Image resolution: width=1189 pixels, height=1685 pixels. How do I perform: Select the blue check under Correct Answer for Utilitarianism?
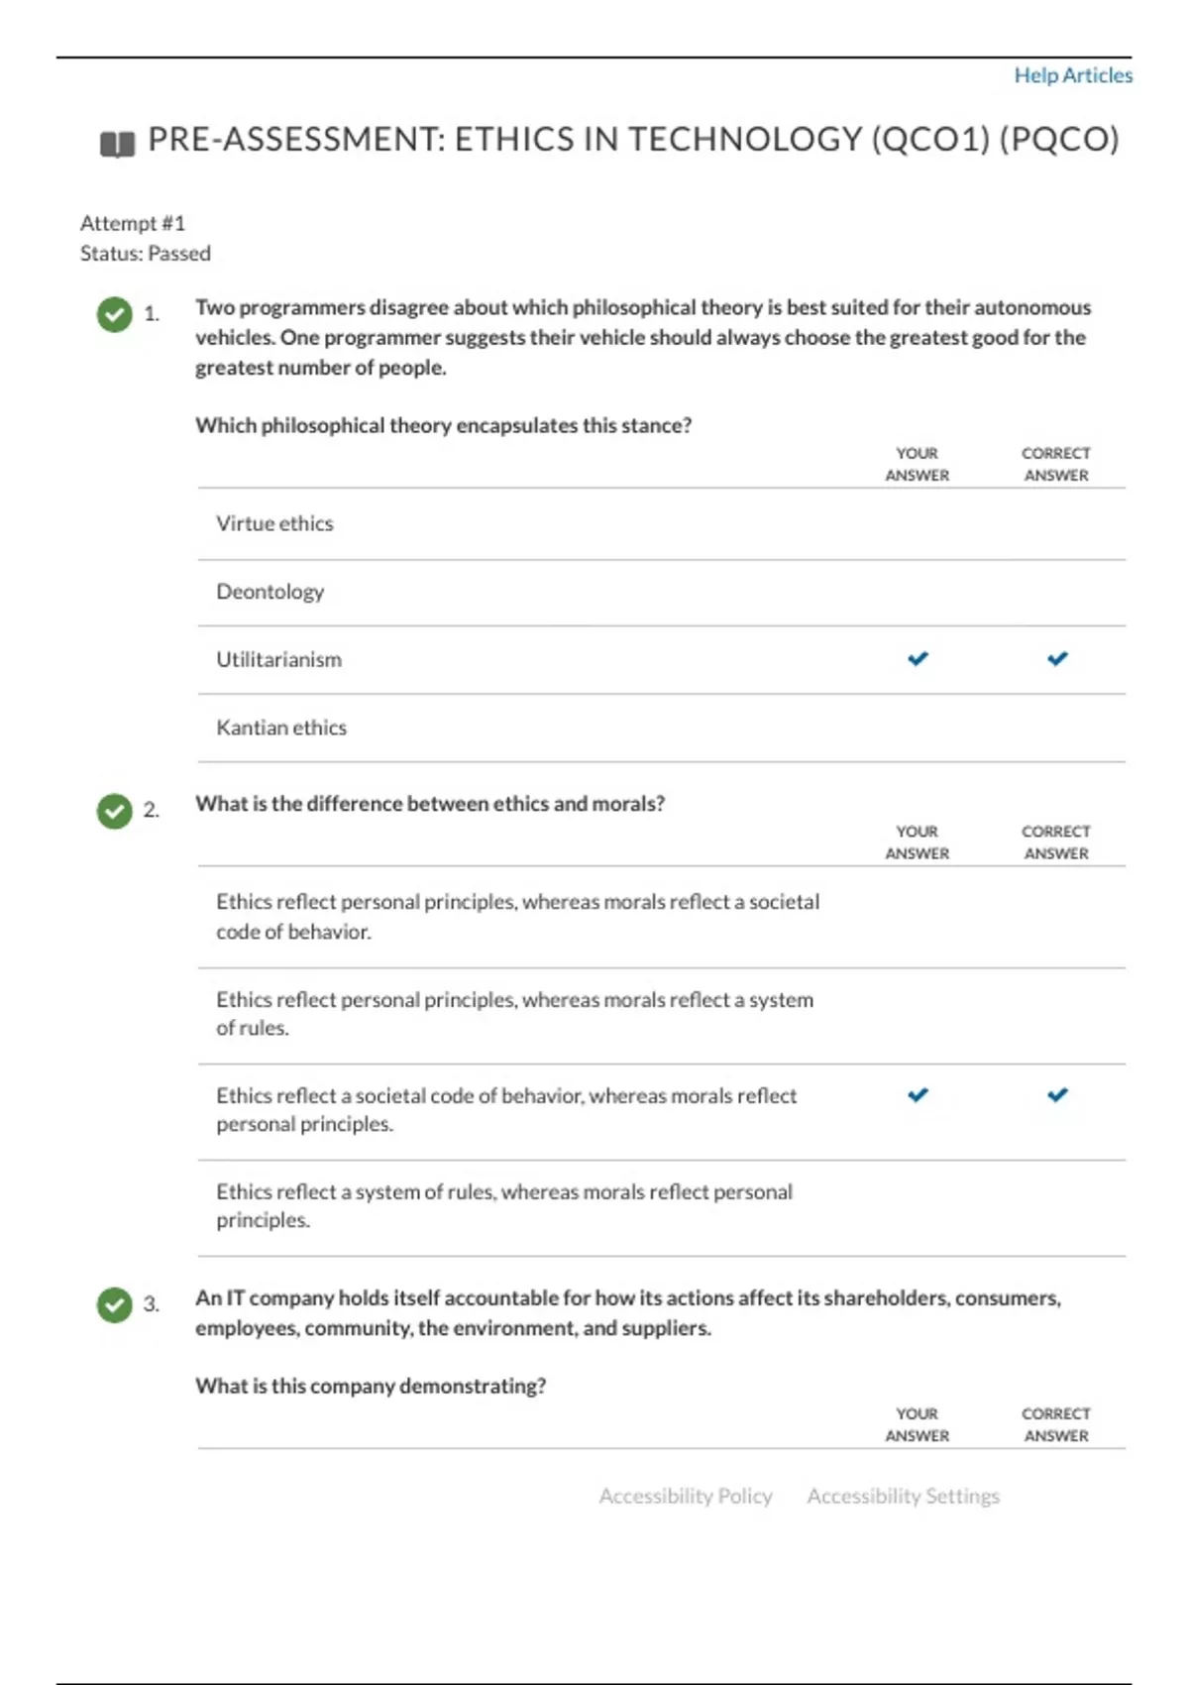coord(1056,658)
